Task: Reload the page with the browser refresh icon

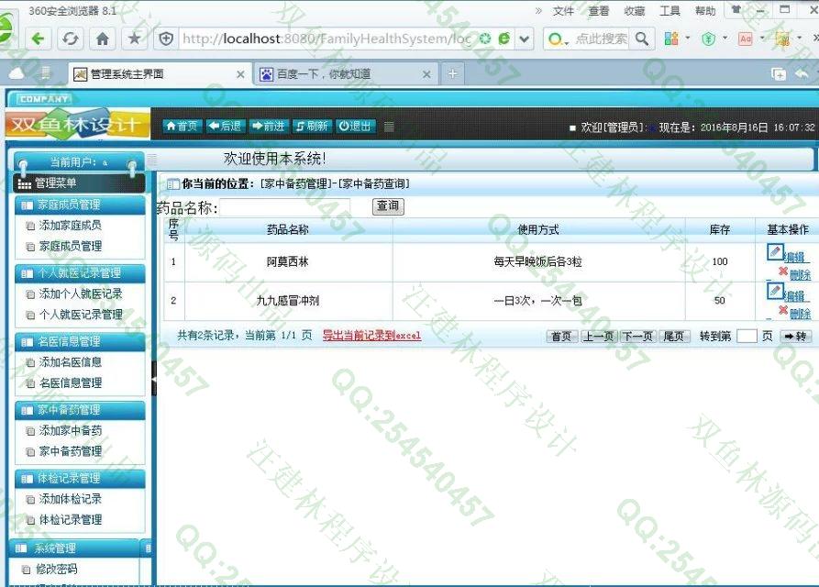Action: pyautogui.click(x=70, y=39)
